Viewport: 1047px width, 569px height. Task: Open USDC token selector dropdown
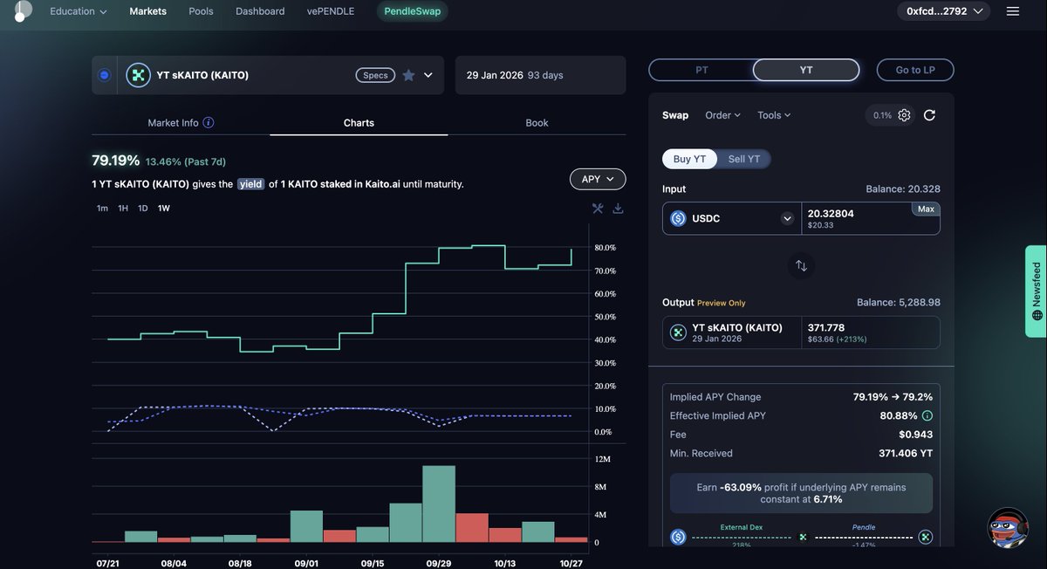[x=788, y=219]
